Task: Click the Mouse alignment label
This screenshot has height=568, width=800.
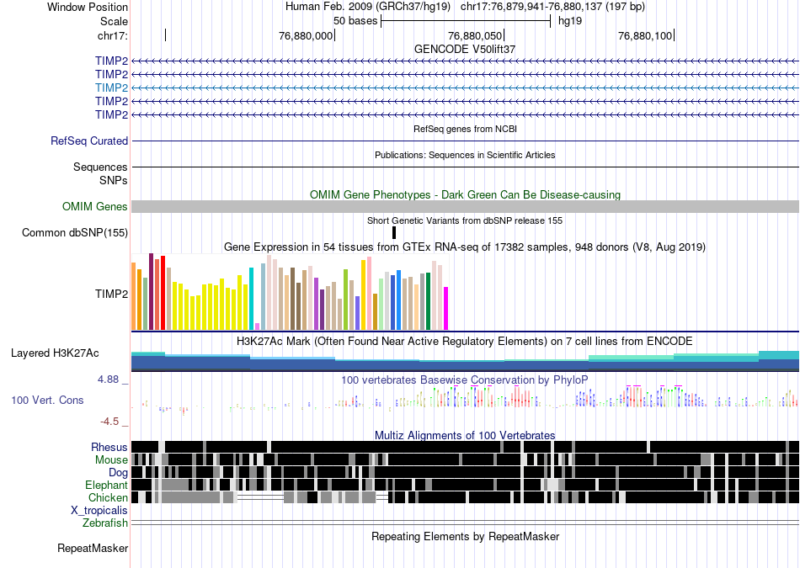Action: coord(111,460)
